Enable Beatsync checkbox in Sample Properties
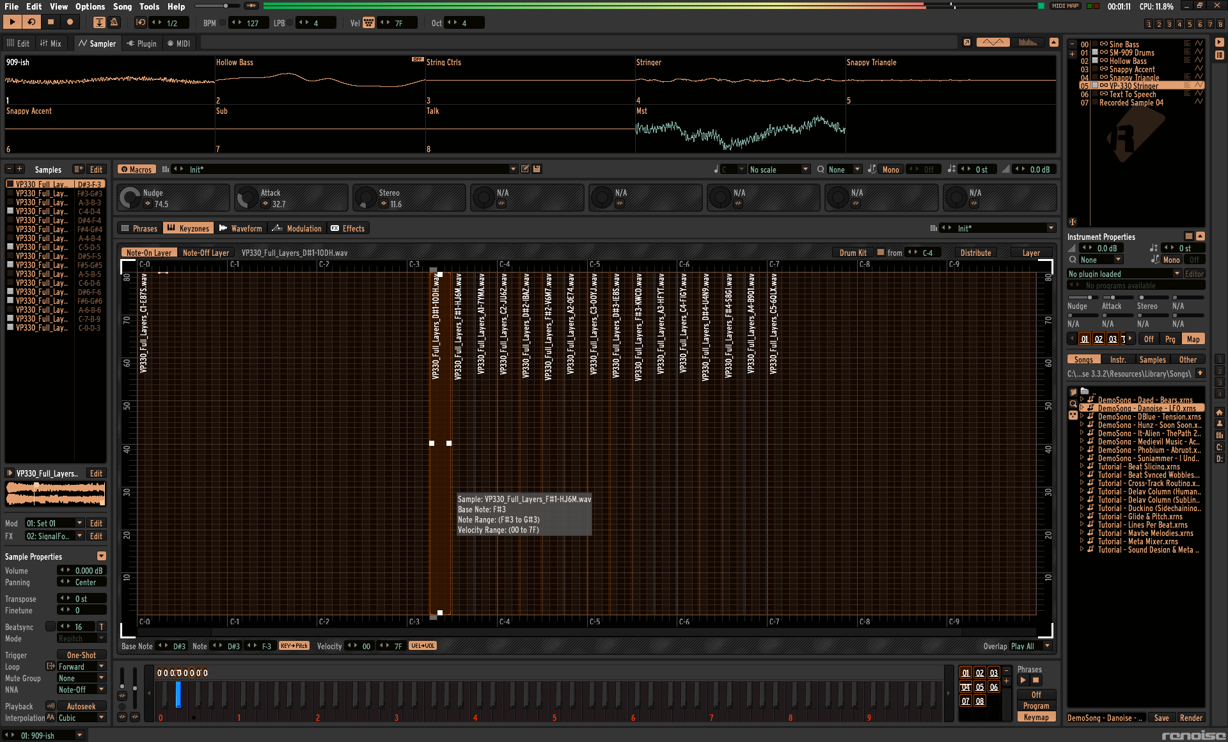 pos(50,627)
